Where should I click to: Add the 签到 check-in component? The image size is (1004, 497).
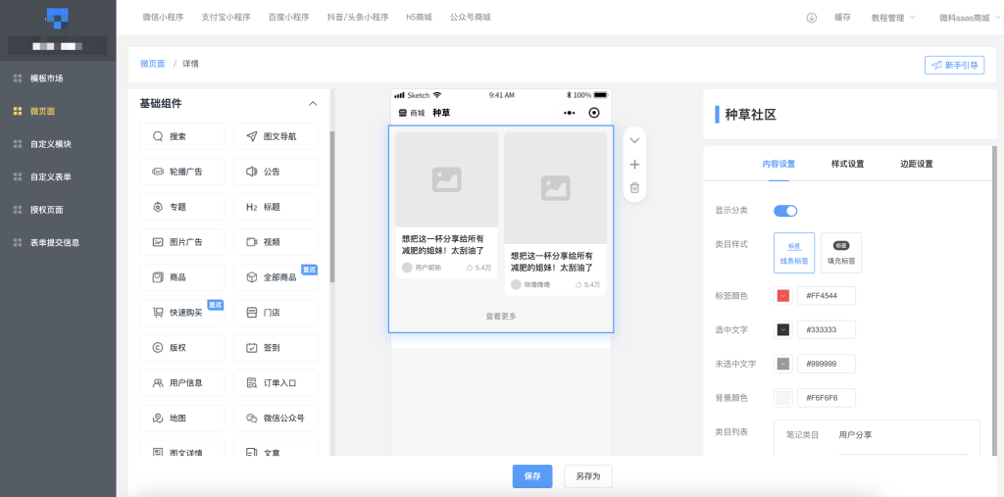276,348
